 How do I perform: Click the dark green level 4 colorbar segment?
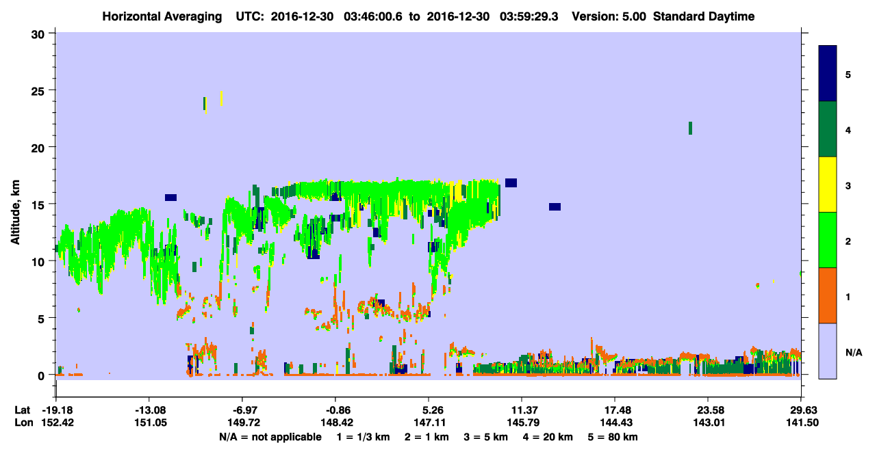click(828, 129)
